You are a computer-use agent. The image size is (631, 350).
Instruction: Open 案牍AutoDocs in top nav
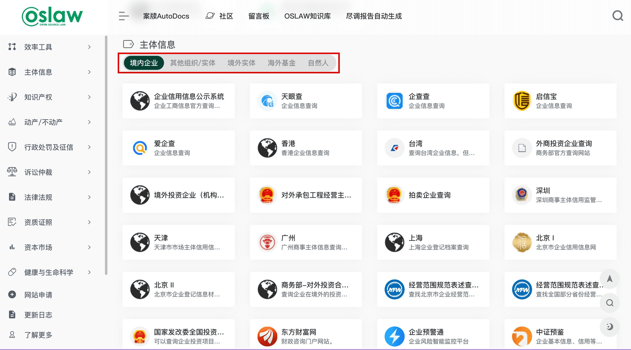tap(166, 16)
